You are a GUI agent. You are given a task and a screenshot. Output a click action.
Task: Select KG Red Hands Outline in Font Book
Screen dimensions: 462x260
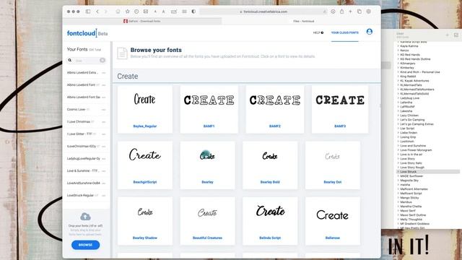tap(415, 59)
